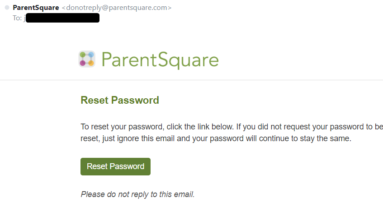The height and width of the screenshot is (202, 383).
Task: Click the blue dot in the logo
Action: [91, 55]
